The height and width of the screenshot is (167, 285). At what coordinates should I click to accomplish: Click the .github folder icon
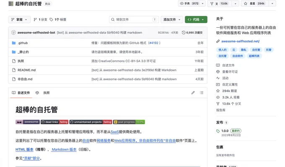point(14,43)
